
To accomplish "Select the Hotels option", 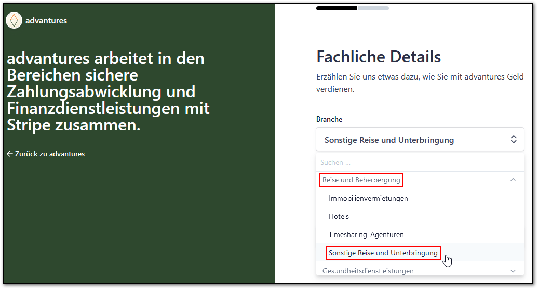I will point(339,216).
